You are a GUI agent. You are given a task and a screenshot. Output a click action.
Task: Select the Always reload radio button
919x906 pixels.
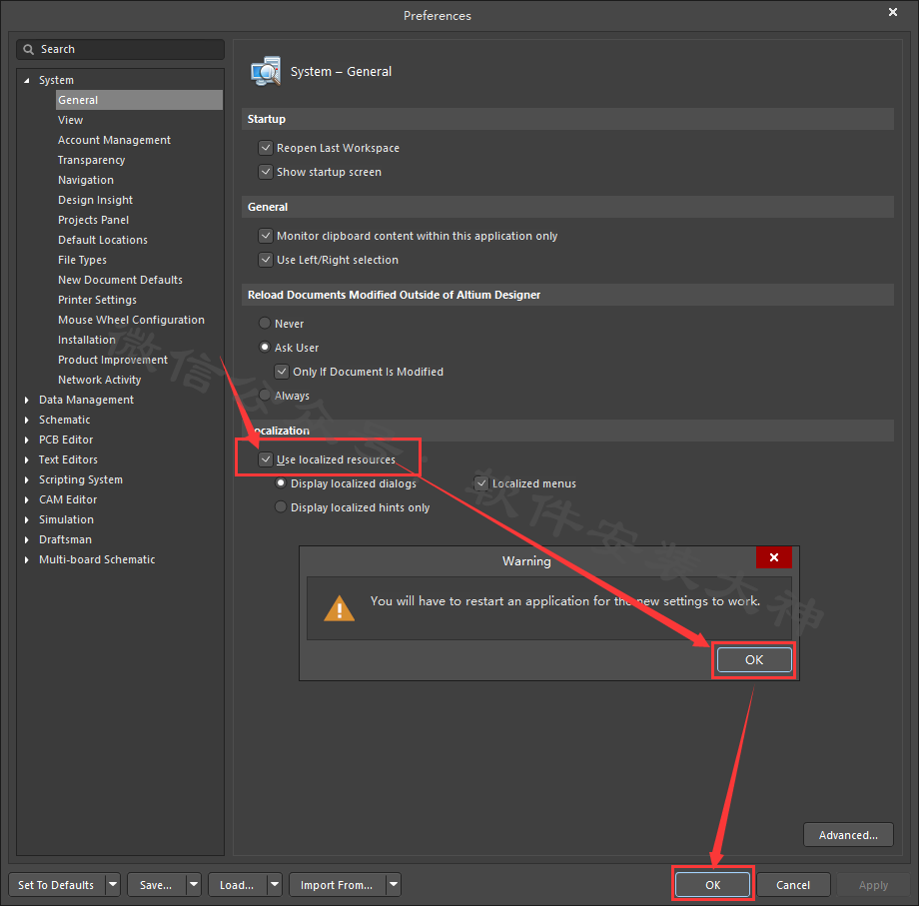(265, 396)
